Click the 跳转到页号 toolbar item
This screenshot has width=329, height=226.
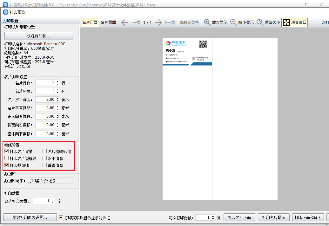[x=189, y=23]
